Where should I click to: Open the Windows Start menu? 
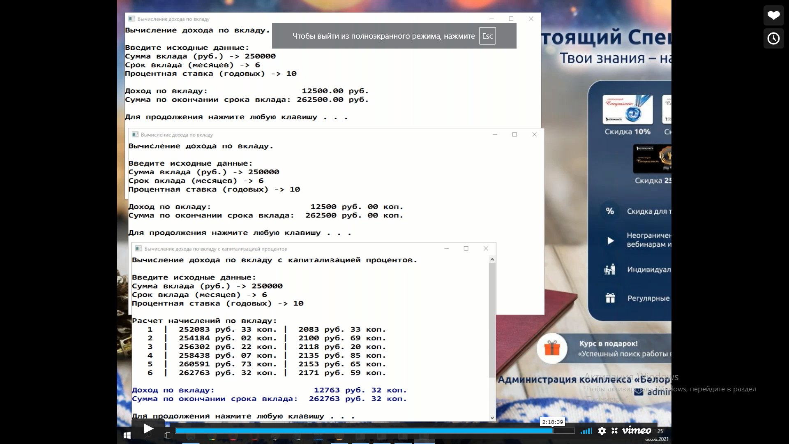point(127,435)
